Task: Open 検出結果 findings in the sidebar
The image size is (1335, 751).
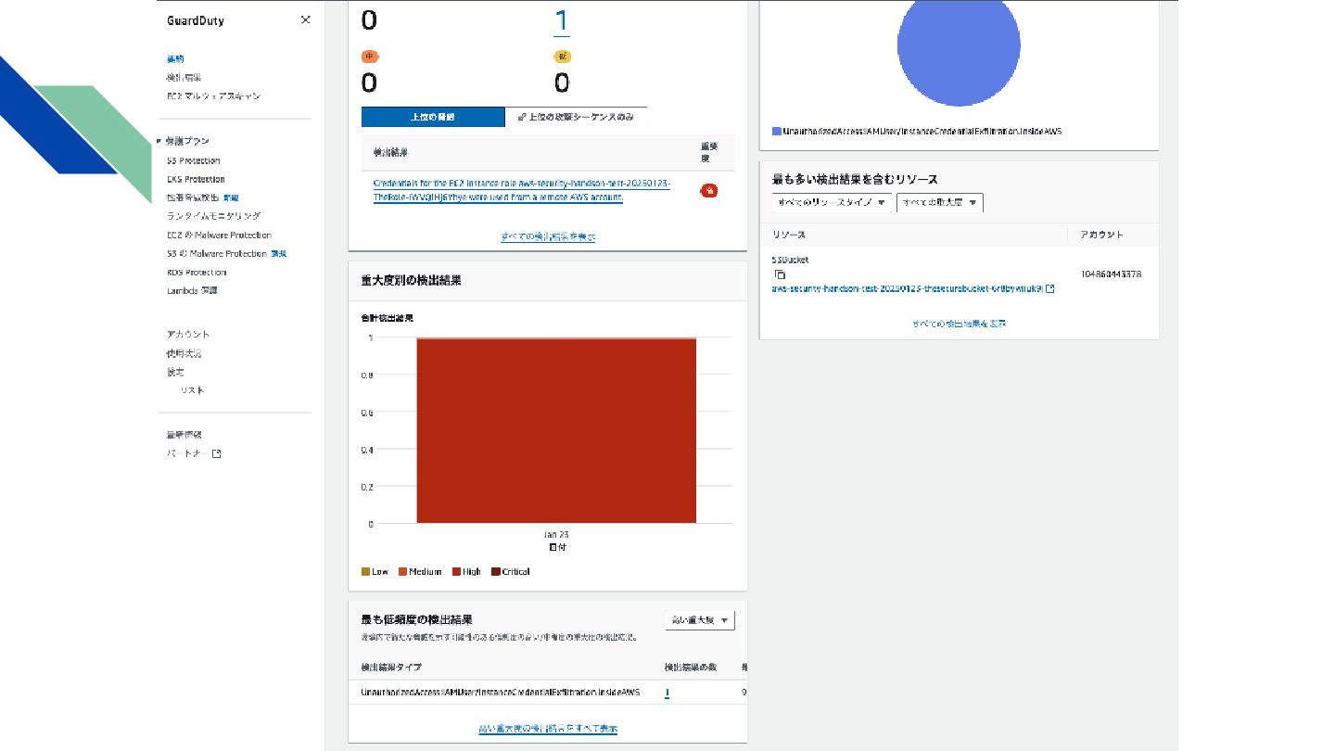Action: (184, 77)
